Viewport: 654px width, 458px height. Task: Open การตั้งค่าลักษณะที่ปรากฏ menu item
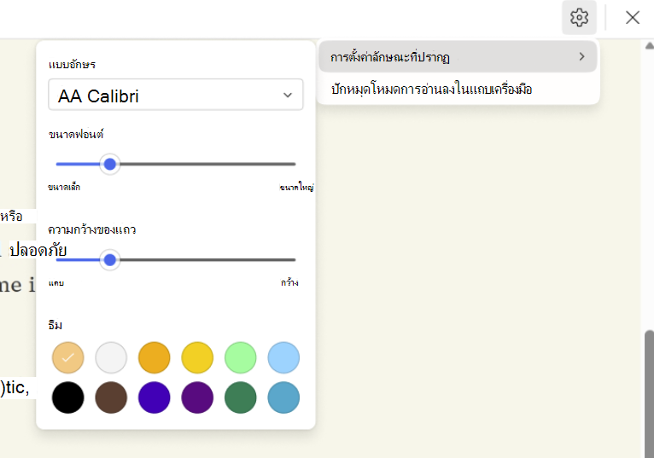tap(458, 56)
